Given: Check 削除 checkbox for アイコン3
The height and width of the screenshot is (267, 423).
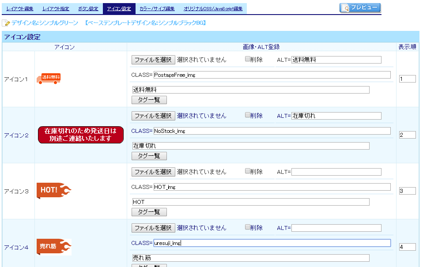Looking at the screenshot, I should tap(247, 171).
